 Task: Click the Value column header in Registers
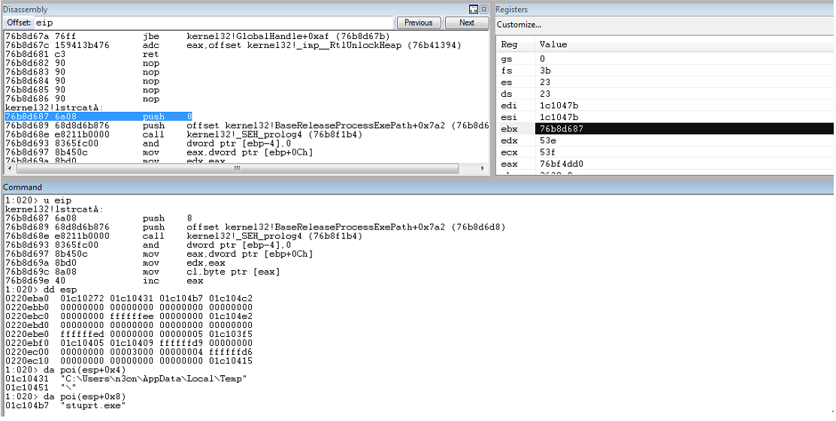553,45
